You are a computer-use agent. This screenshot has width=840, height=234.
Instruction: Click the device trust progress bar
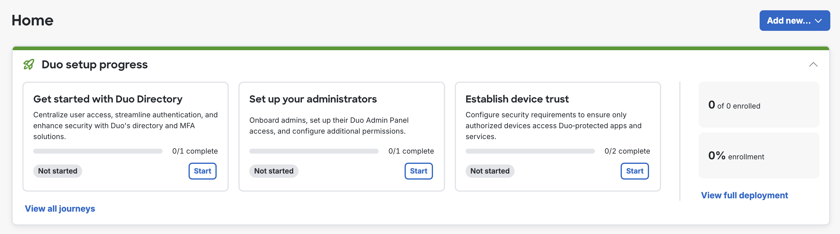(530, 151)
